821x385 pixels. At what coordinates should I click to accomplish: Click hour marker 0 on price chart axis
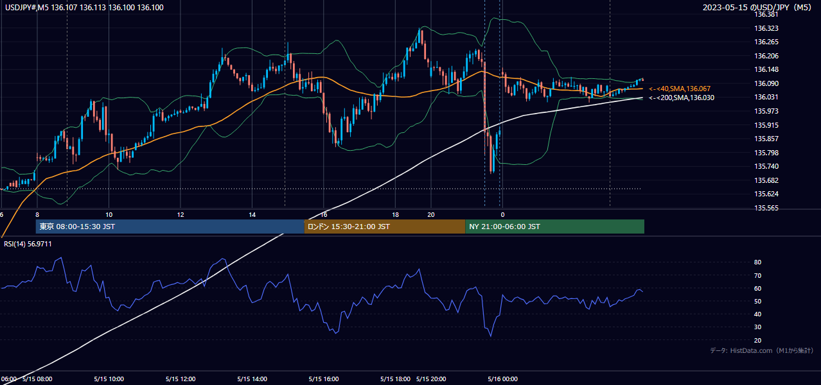coord(503,214)
